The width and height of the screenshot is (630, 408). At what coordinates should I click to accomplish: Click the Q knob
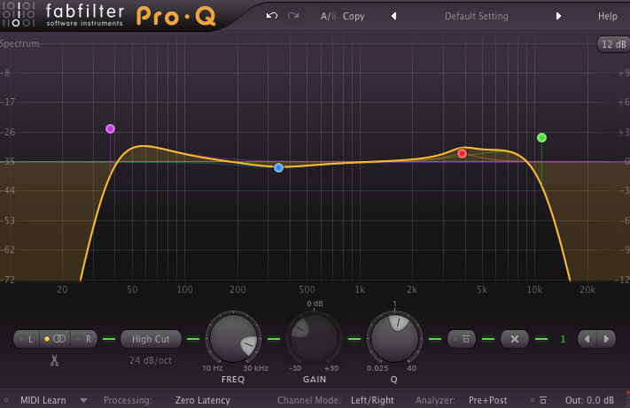[394, 339]
